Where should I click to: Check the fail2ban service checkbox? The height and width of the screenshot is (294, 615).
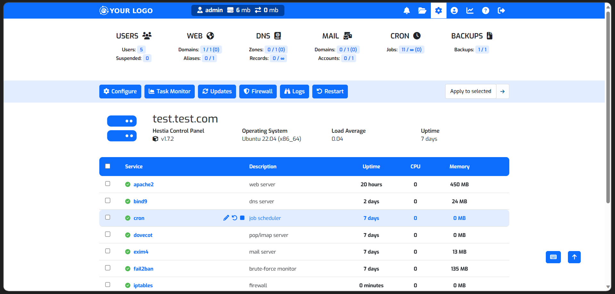108,268
